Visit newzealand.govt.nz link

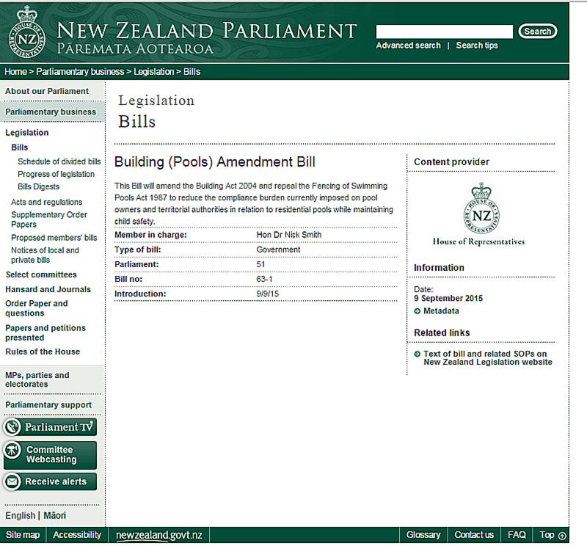[x=159, y=535]
